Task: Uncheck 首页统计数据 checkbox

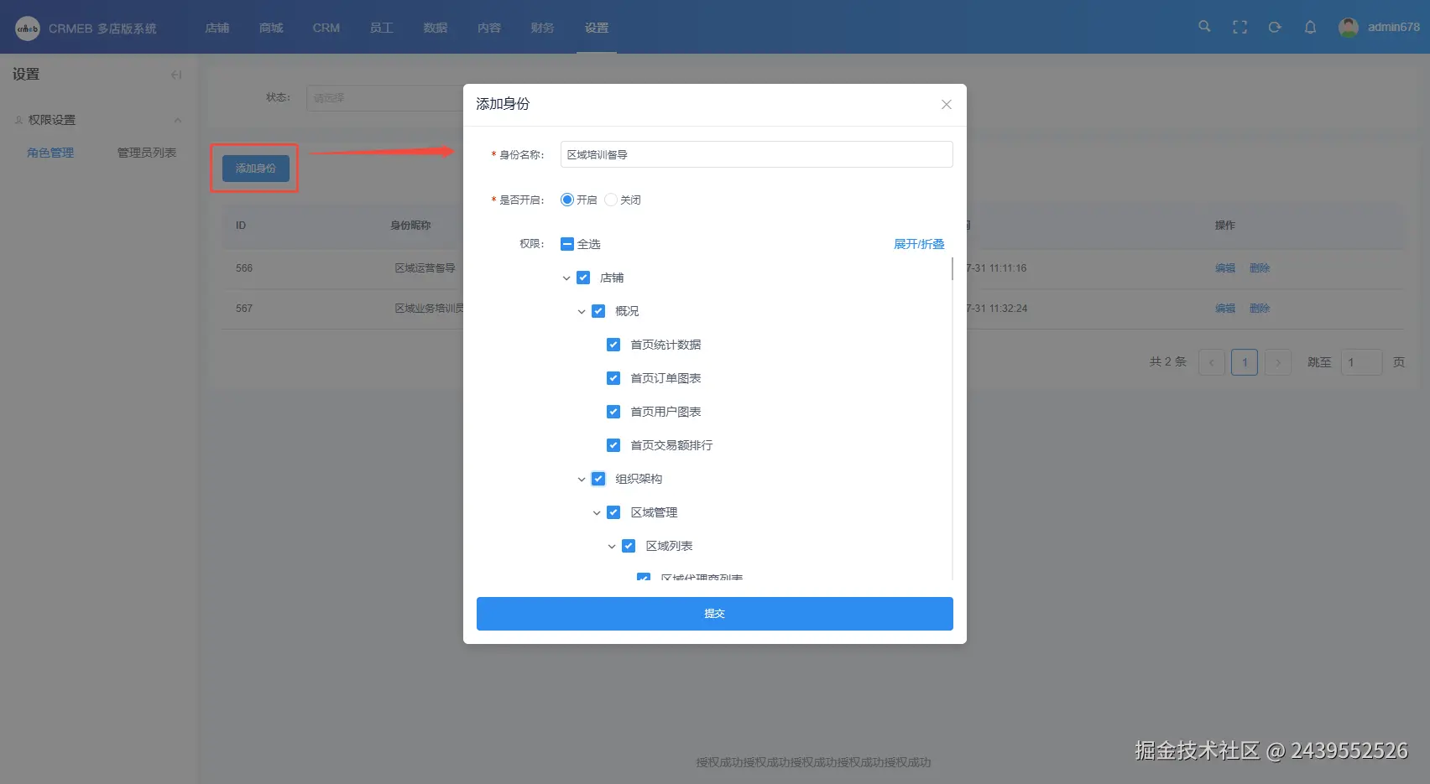Action: [613, 345]
